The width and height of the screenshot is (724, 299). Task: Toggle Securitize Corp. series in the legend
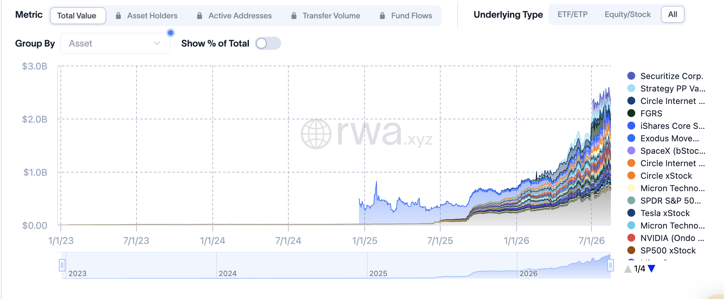click(x=665, y=76)
